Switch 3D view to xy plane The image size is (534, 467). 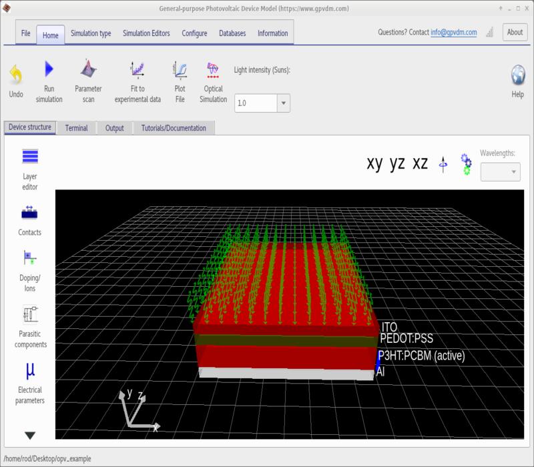pyautogui.click(x=374, y=164)
